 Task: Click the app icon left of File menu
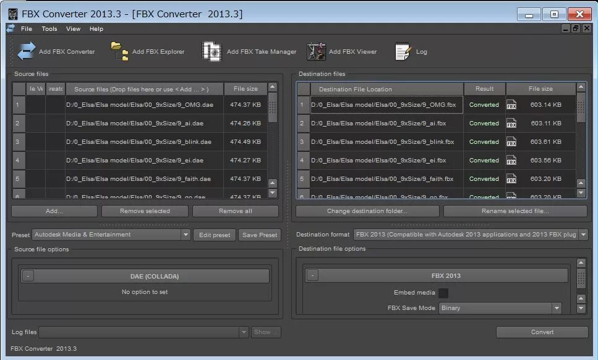pos(11,28)
